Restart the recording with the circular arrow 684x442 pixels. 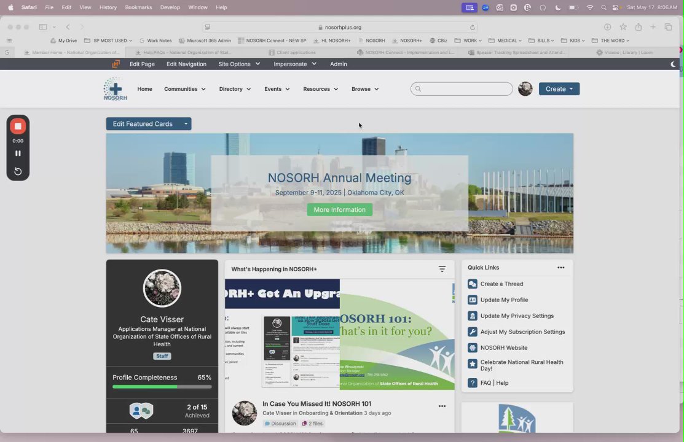pyautogui.click(x=18, y=171)
